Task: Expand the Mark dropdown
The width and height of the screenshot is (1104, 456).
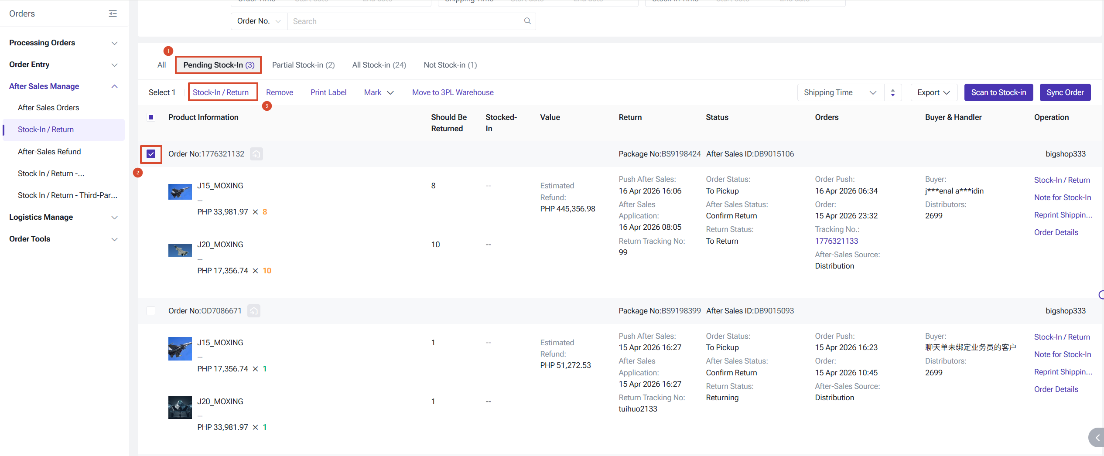Action: click(x=379, y=92)
